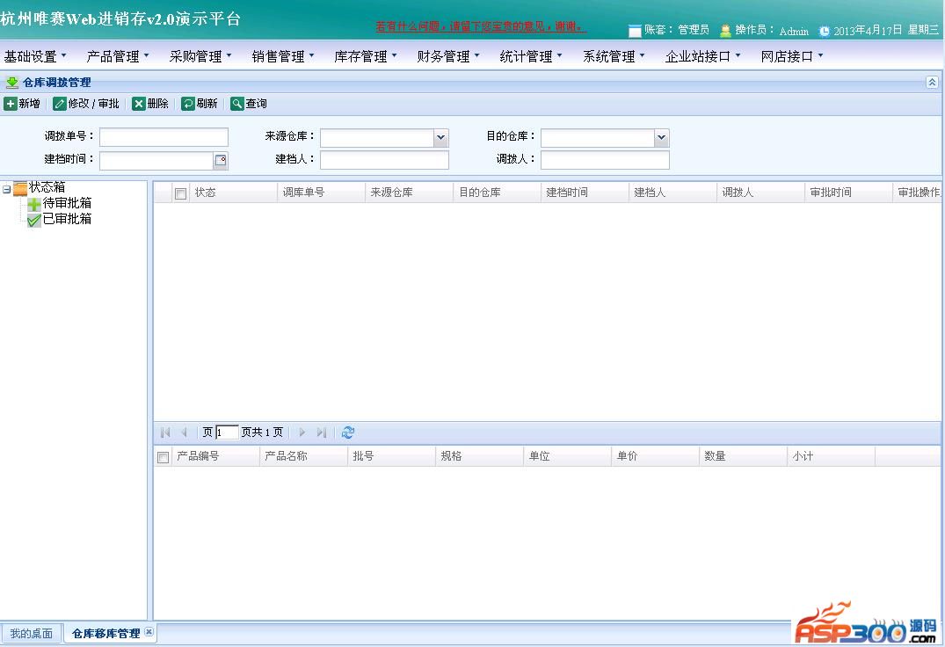Switch to the 我的桌面 tab
Image resolution: width=945 pixels, height=647 pixels.
point(31,633)
